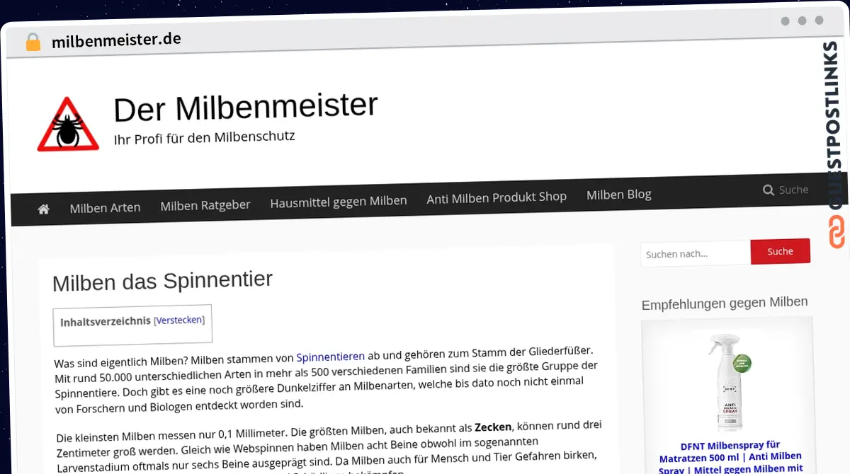850x474 pixels.
Task: Click the tick warning sign logo
Action: (68, 126)
